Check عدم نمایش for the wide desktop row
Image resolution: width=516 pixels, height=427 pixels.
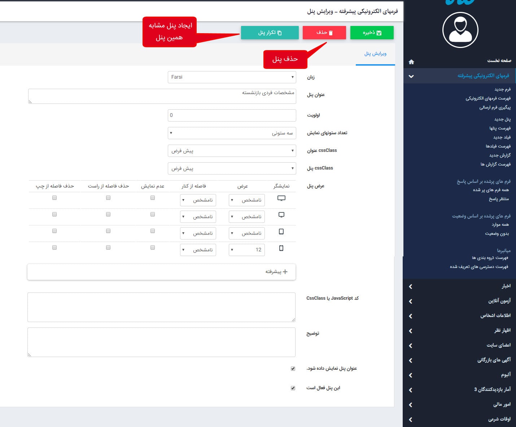[x=153, y=198]
